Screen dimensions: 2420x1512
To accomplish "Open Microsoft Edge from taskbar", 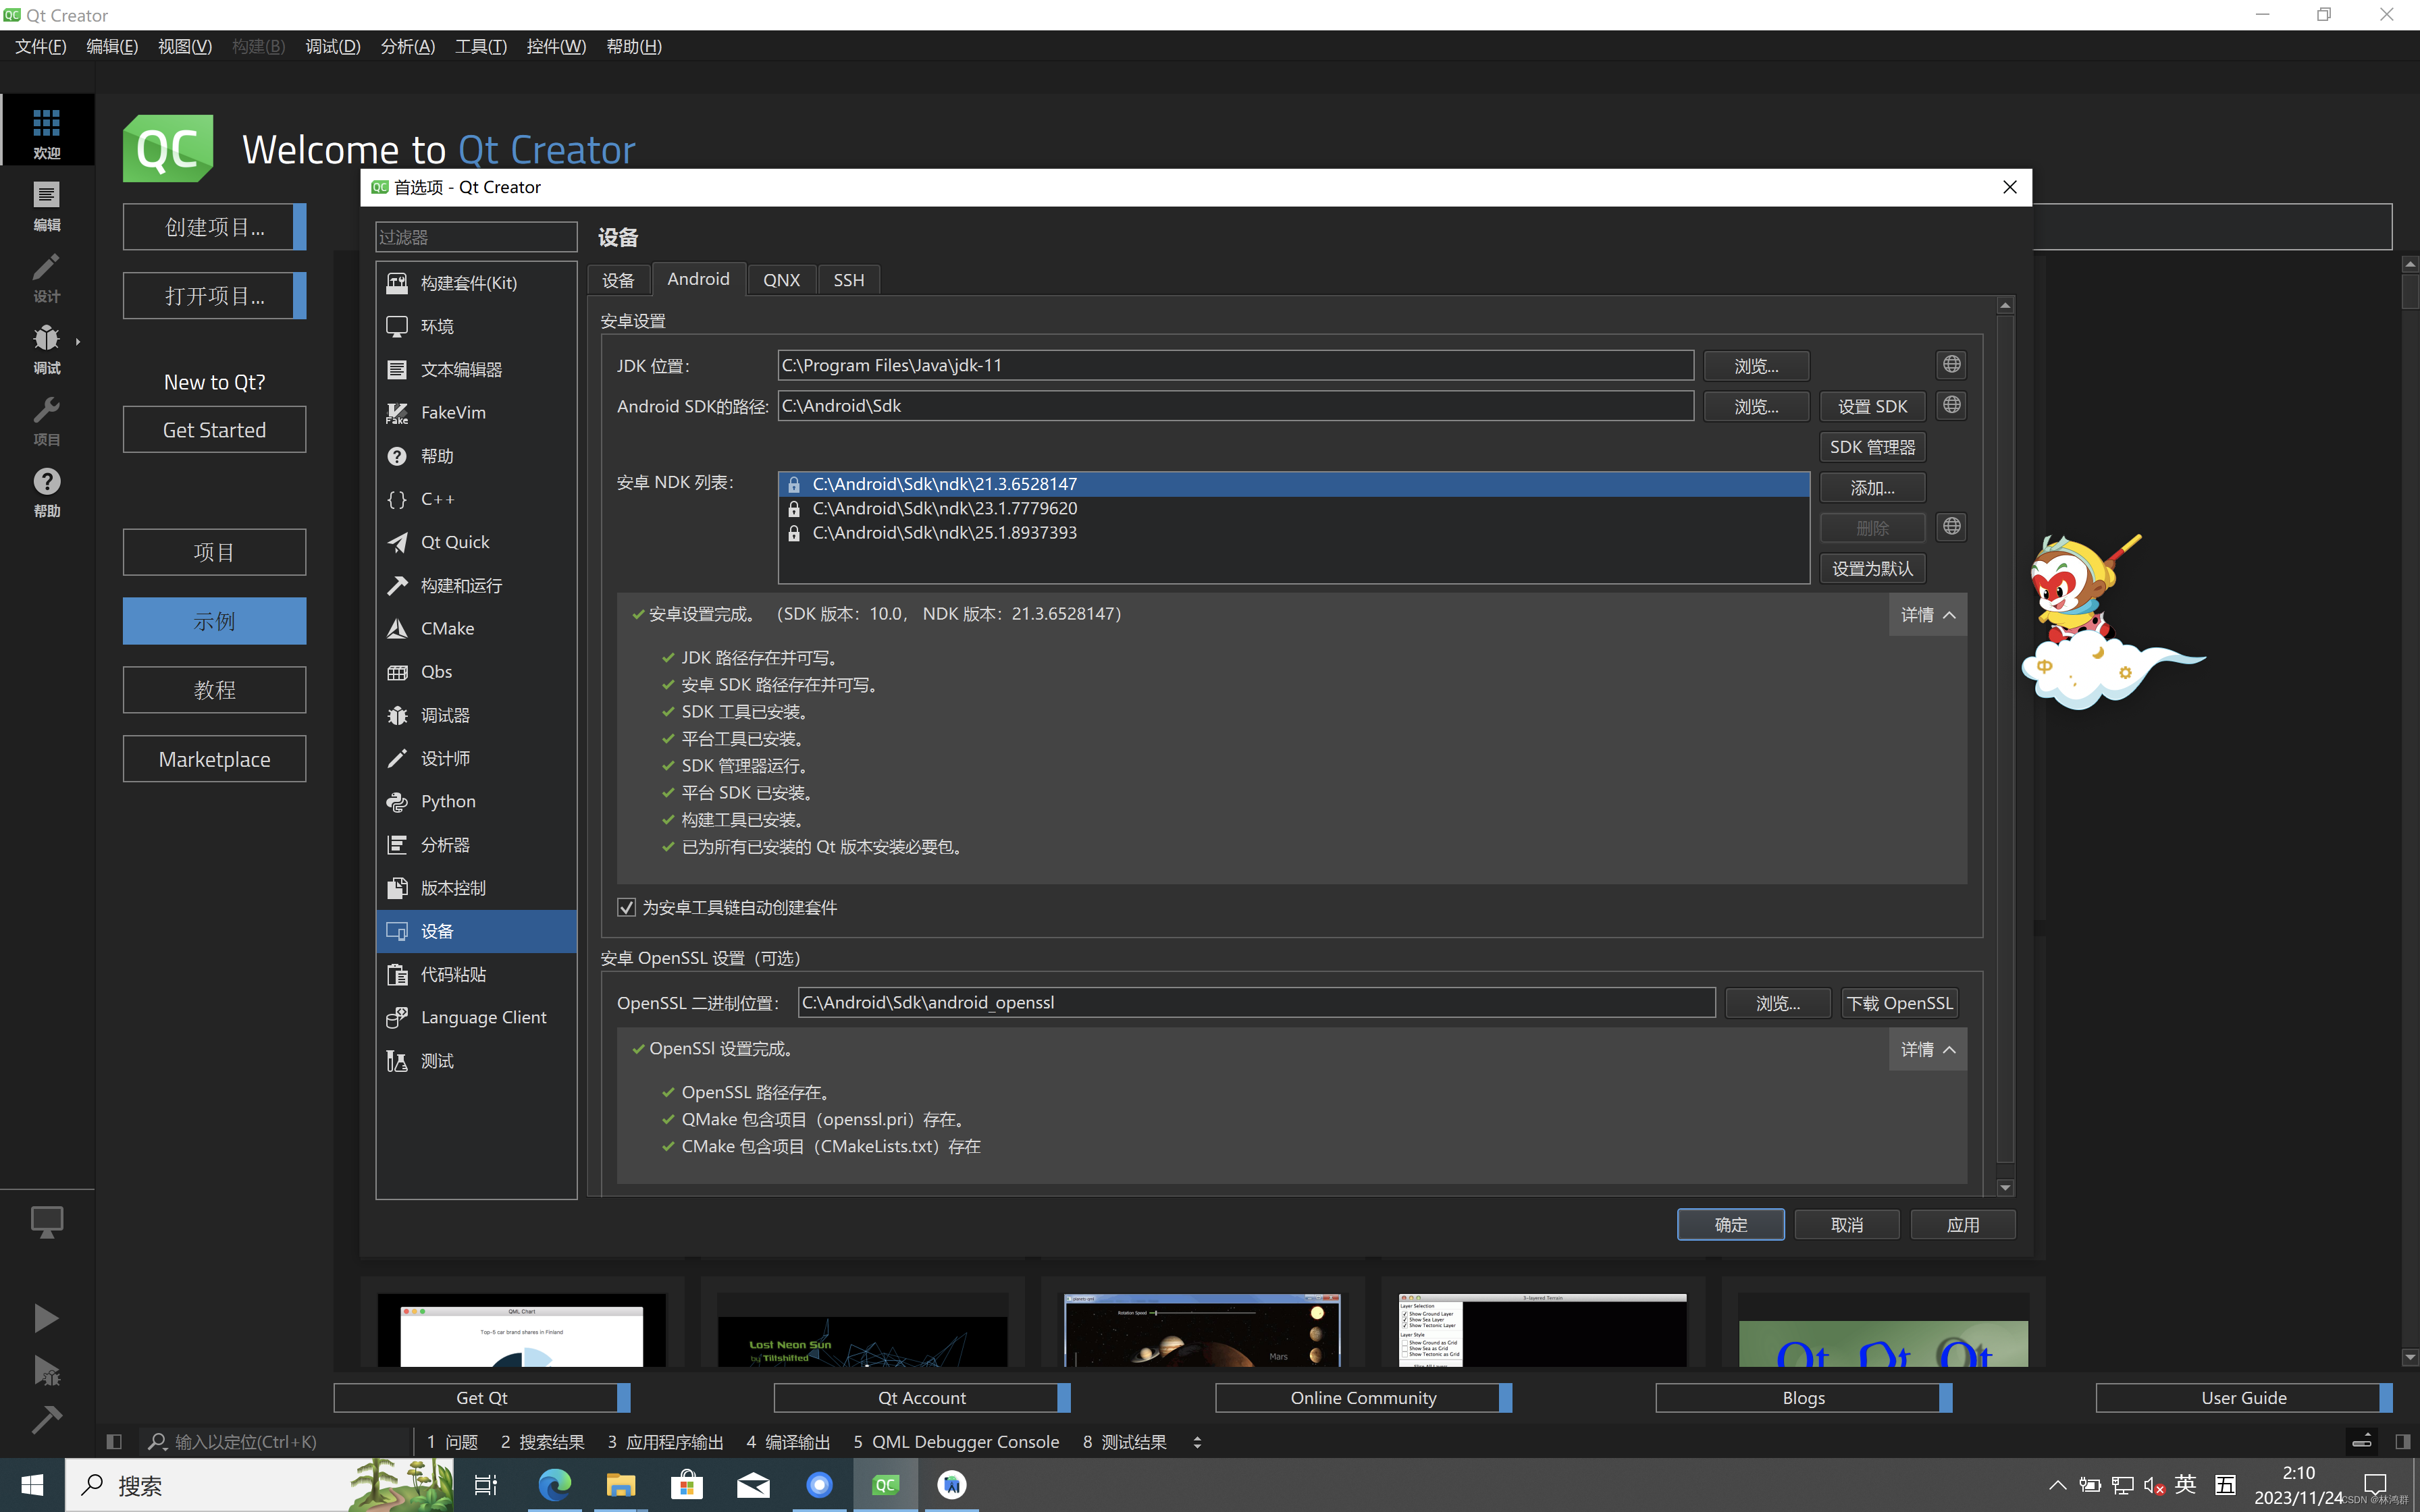I will pyautogui.click(x=554, y=1485).
